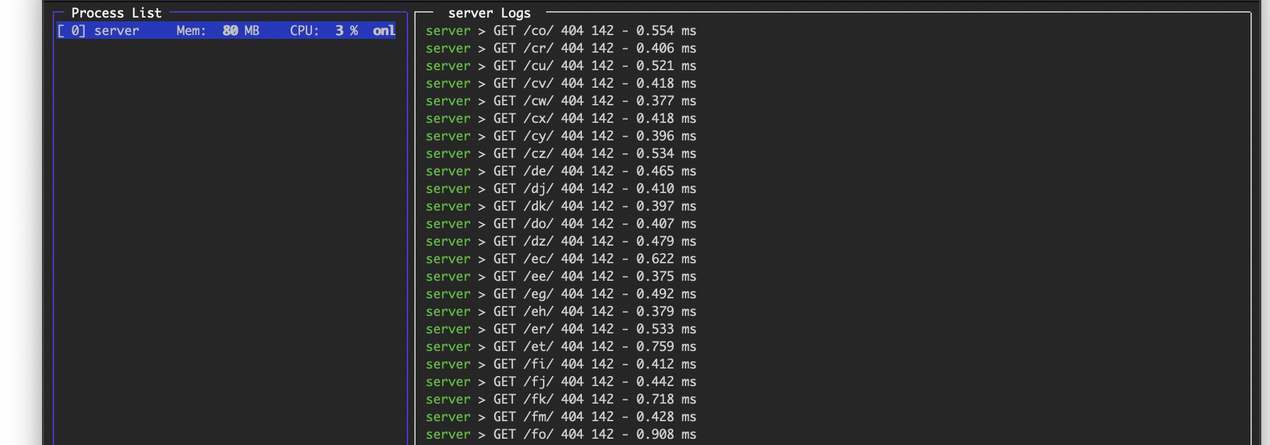The height and width of the screenshot is (445, 1270).
Task: Click the GET /dk/ log entry
Action: tap(561, 206)
